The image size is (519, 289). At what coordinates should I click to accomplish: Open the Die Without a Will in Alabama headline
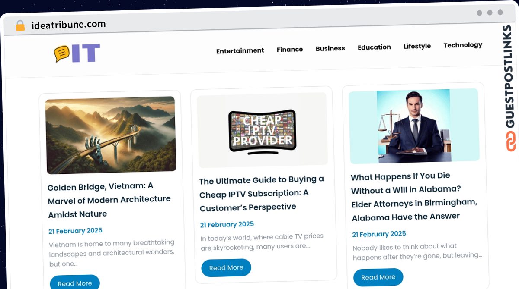point(414,196)
